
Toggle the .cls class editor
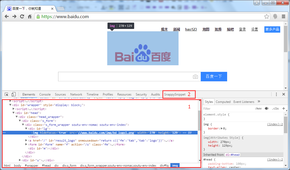click(275, 108)
